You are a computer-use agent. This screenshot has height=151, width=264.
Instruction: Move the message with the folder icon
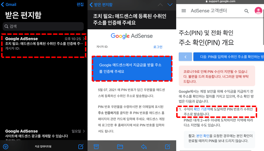(x=120, y=147)
